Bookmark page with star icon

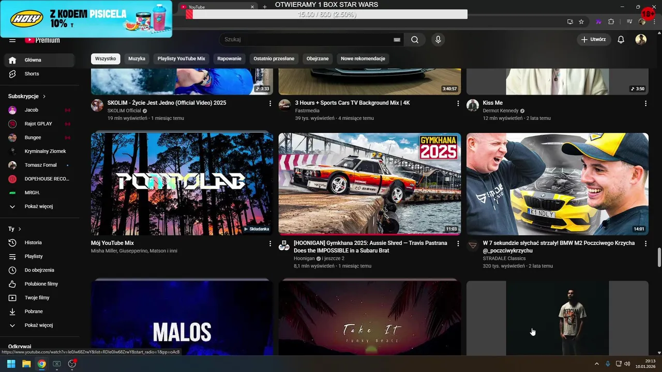(581, 22)
